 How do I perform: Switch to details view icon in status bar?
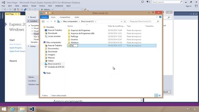156,96
